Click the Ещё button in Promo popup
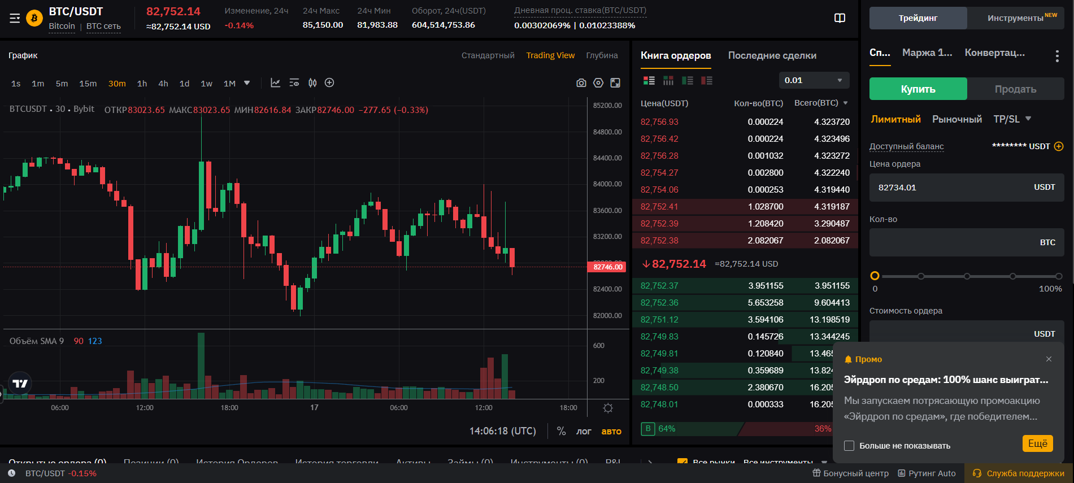This screenshot has width=1074, height=483. click(1037, 443)
